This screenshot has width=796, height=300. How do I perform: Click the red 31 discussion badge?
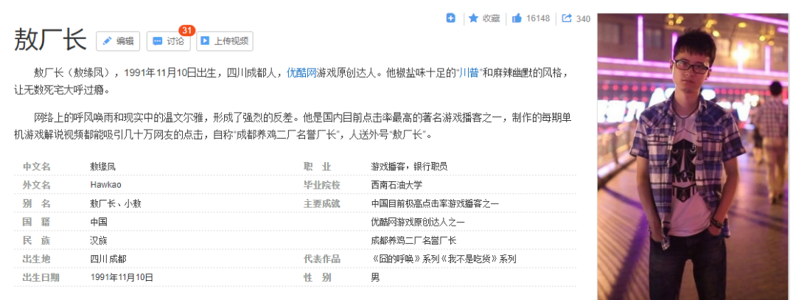(x=186, y=30)
